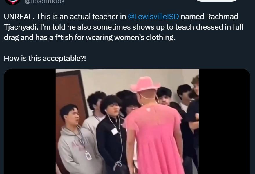The width and height of the screenshot is (255, 174).
Task: Click the word 'Tjachyadi' in the tweet text
Action: (x=21, y=27)
